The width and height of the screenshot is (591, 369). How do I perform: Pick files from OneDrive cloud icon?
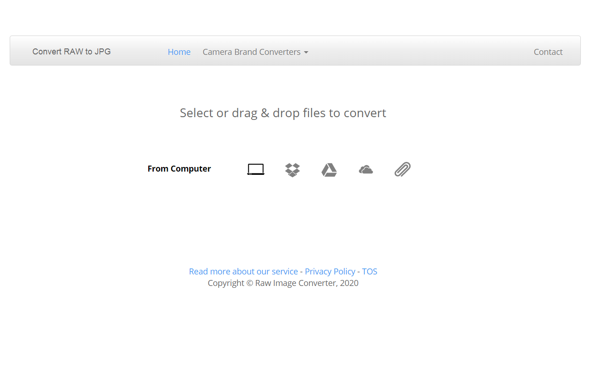point(366,170)
